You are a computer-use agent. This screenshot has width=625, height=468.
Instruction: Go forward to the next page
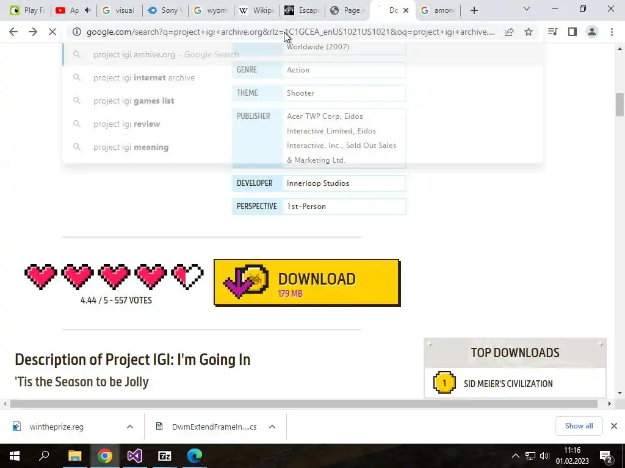[33, 32]
